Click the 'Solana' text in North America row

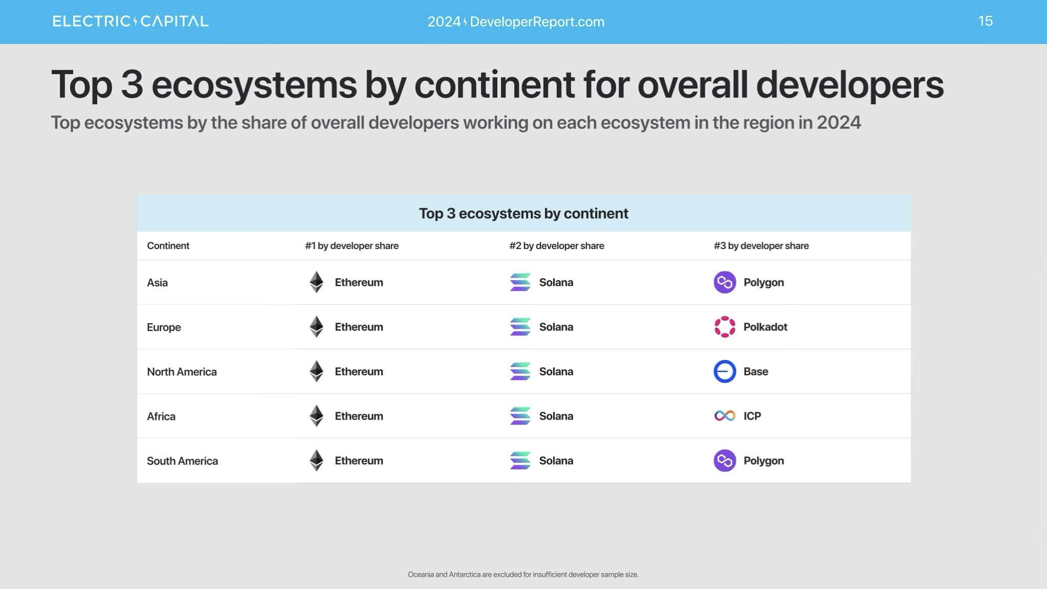(x=556, y=371)
